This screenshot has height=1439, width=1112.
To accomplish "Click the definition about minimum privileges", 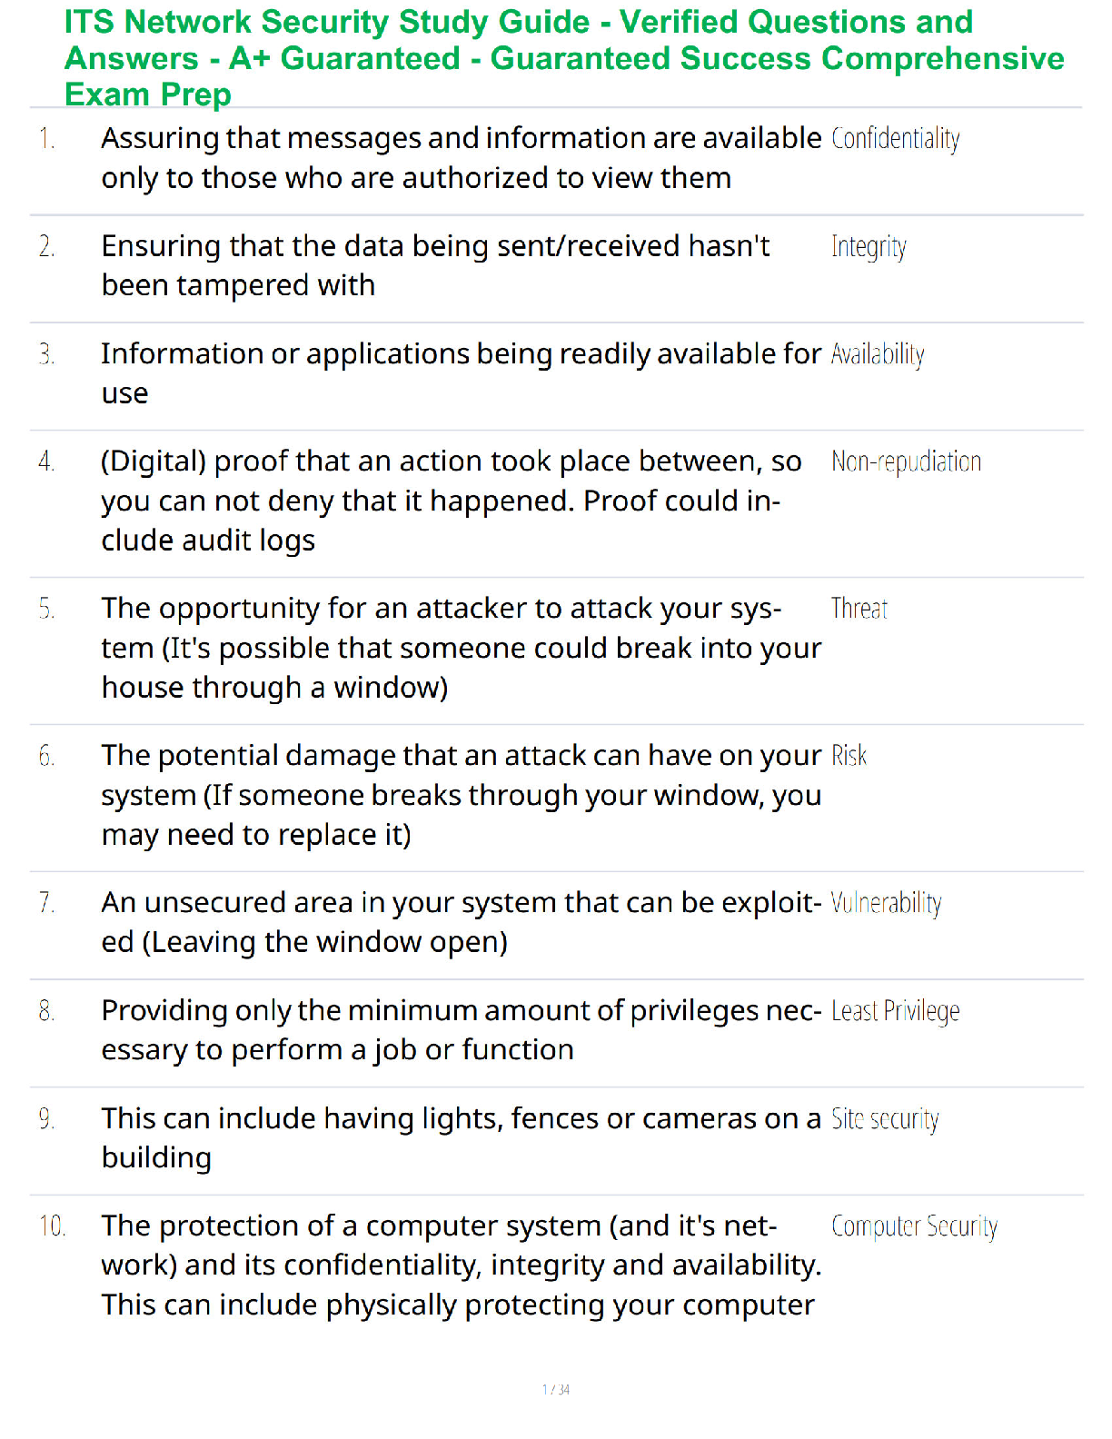I will pyautogui.click(x=462, y=1030).
